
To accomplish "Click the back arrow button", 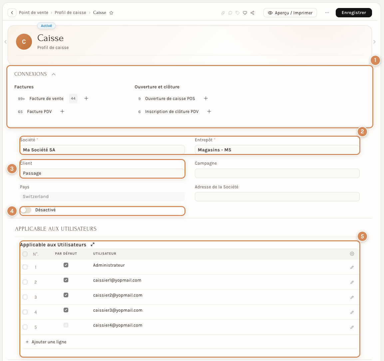I will click(12, 12).
